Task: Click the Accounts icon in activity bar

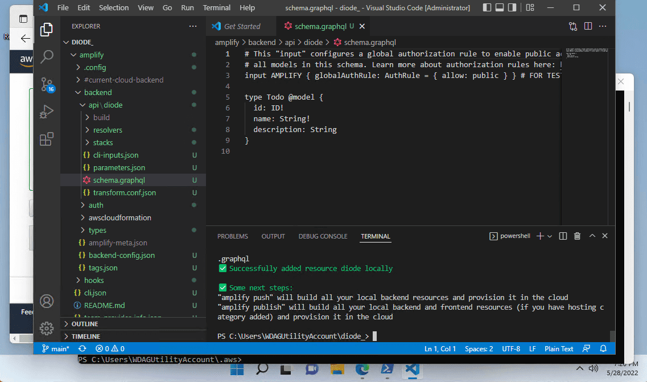Action: [47, 301]
